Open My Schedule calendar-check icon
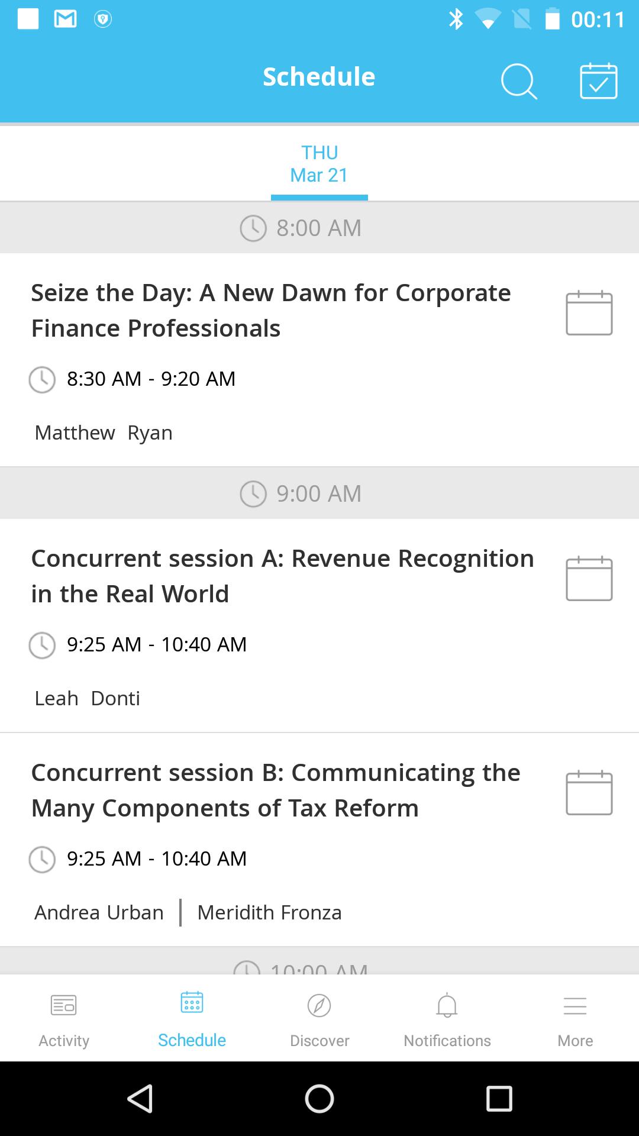639x1136 pixels. coord(598,81)
